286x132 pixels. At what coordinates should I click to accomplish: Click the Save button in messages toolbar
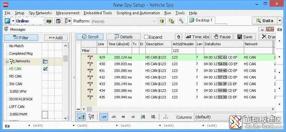245,37
